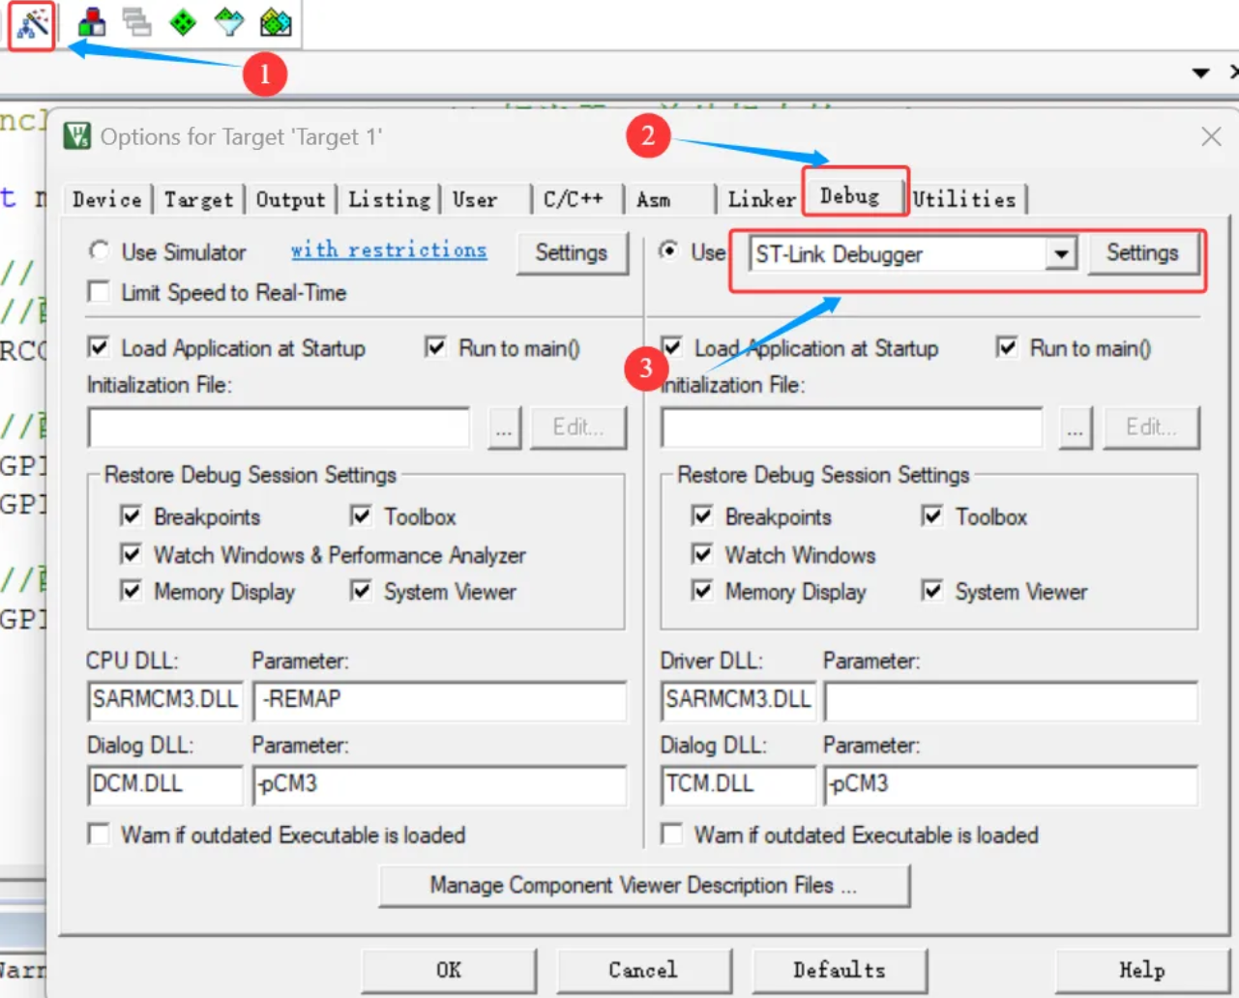Toggle debugger Load Application at Startup
The height and width of the screenshot is (998, 1239).
672,347
